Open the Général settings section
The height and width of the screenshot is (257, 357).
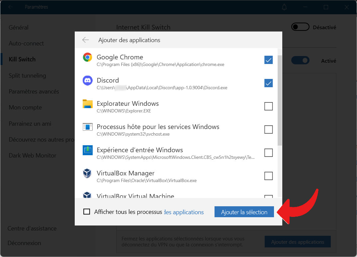pyautogui.click(x=19, y=28)
